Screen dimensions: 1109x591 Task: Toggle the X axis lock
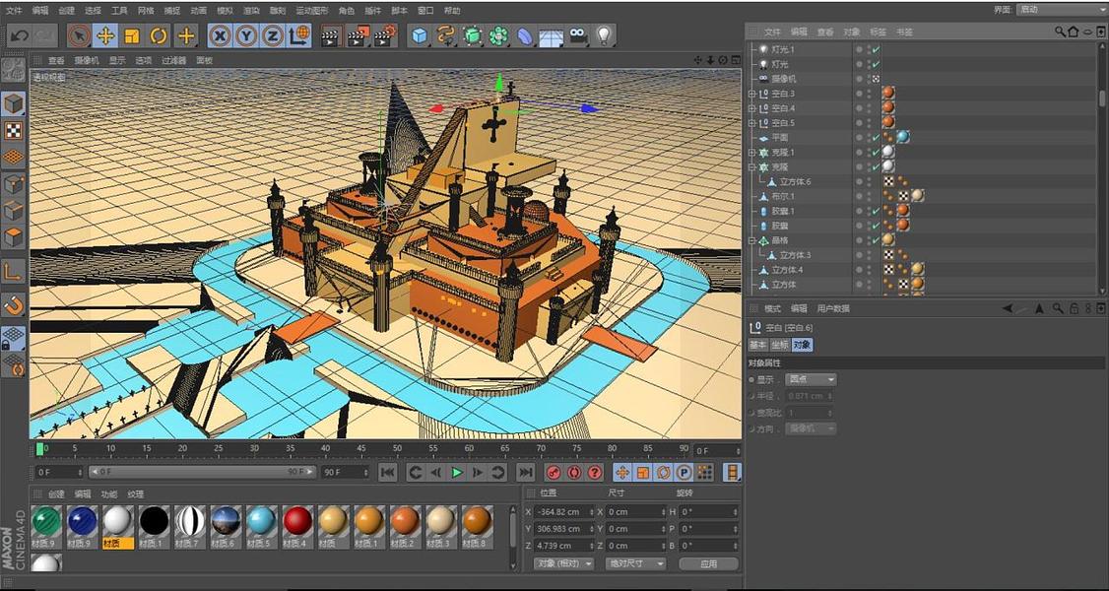click(222, 36)
